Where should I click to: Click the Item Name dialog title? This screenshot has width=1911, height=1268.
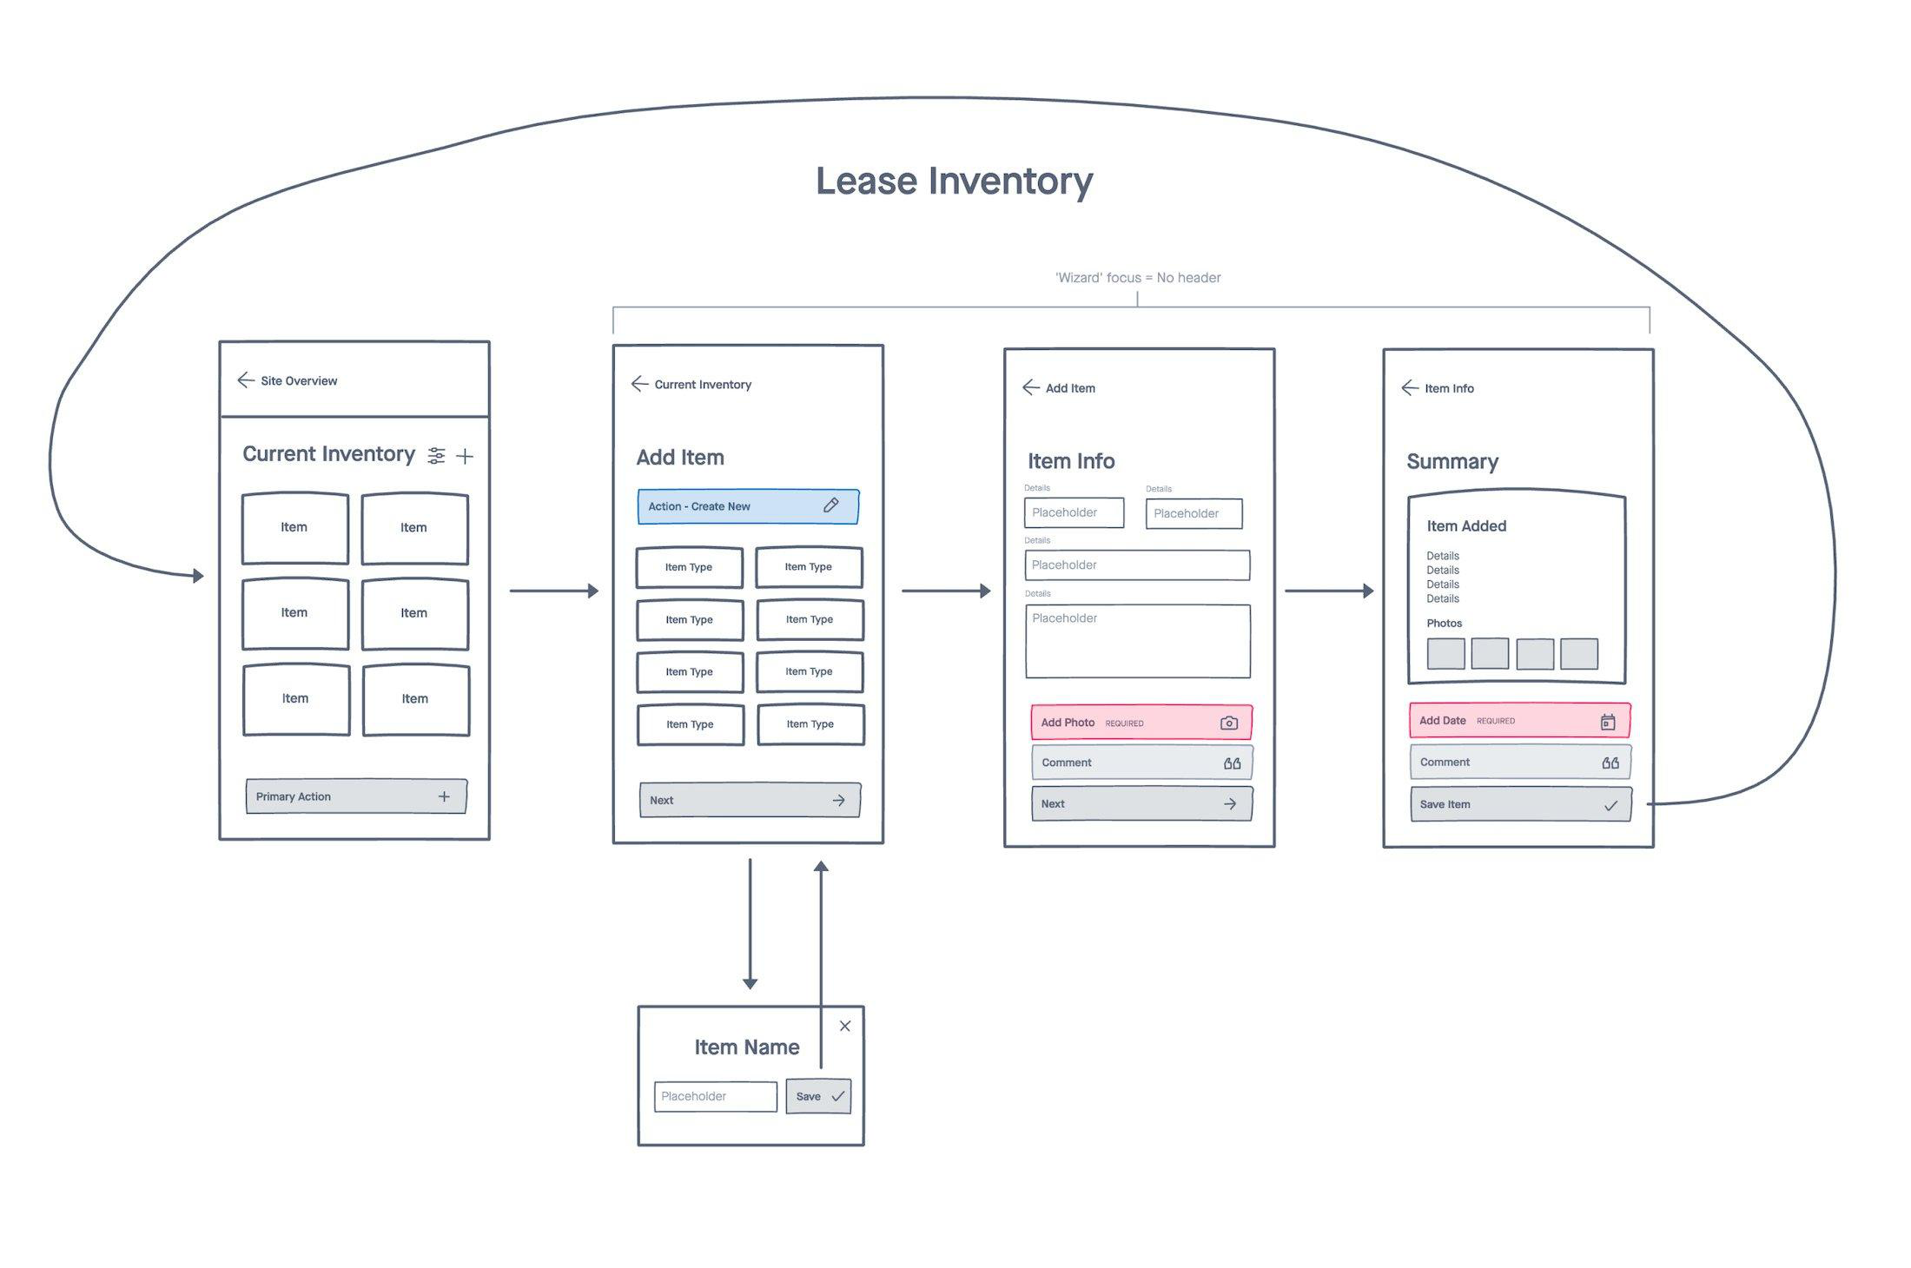[747, 1047]
